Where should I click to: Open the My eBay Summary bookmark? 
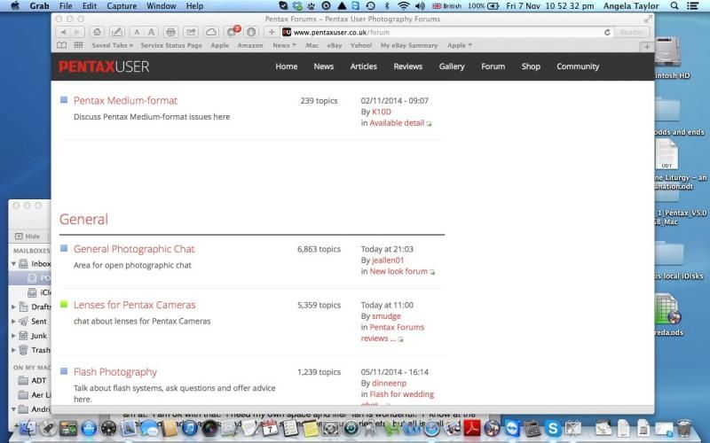[x=409, y=45]
